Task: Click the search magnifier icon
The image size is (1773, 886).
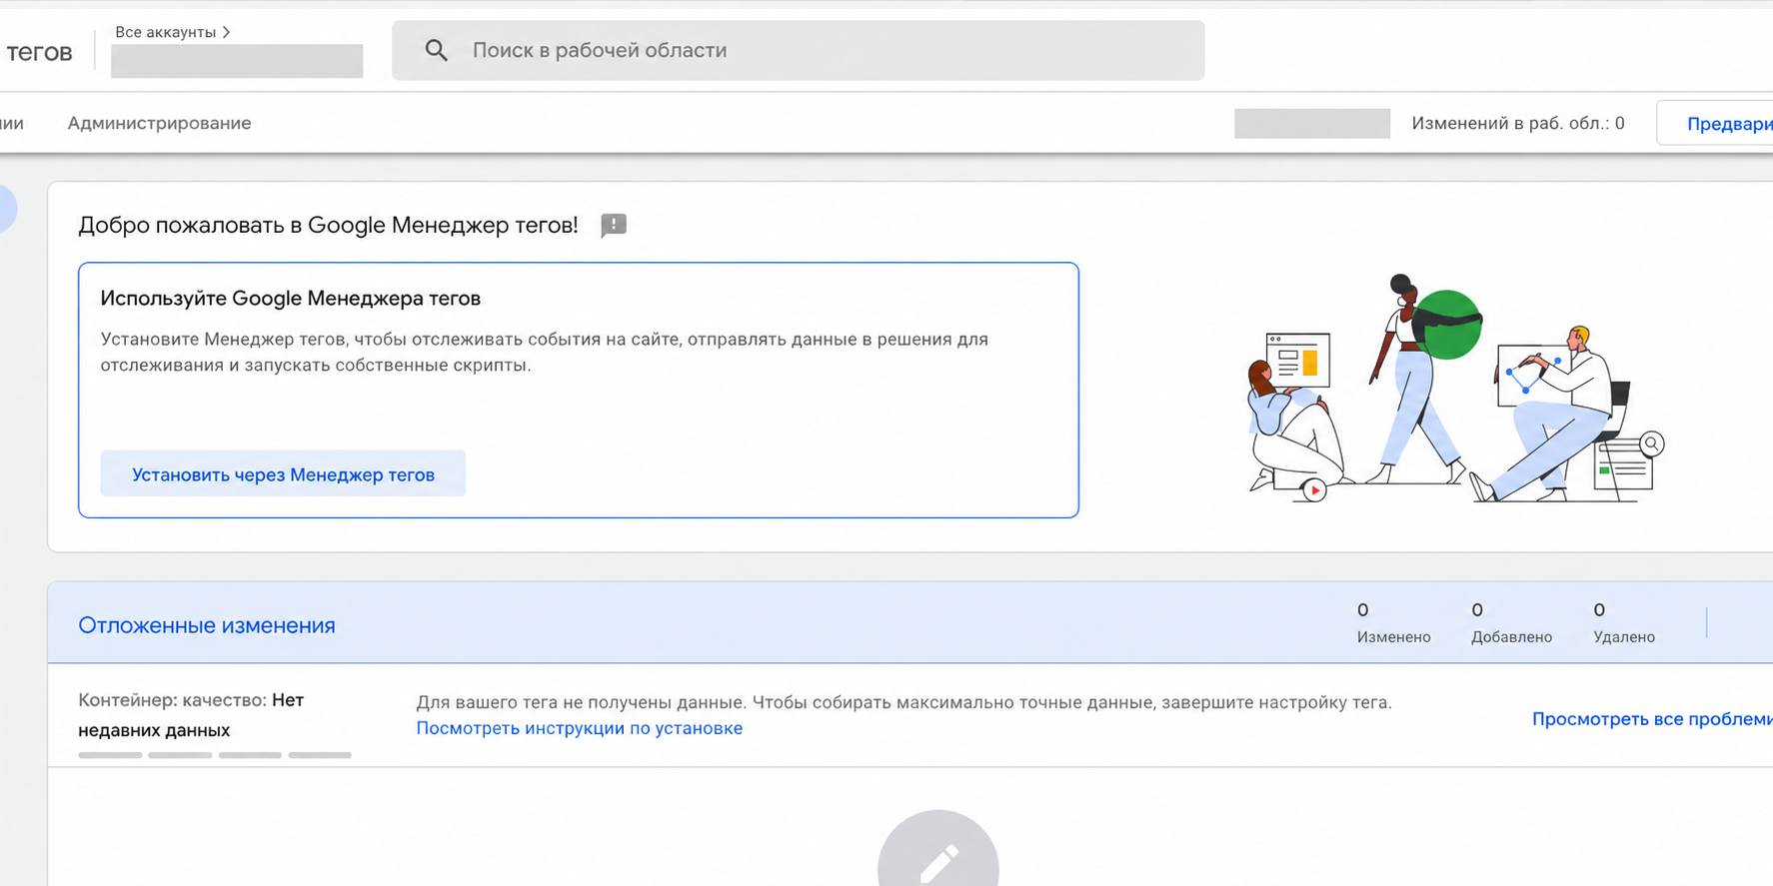Action: (x=436, y=50)
